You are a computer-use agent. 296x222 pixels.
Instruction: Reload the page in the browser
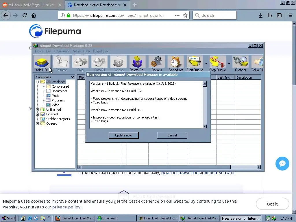(x=25, y=15)
